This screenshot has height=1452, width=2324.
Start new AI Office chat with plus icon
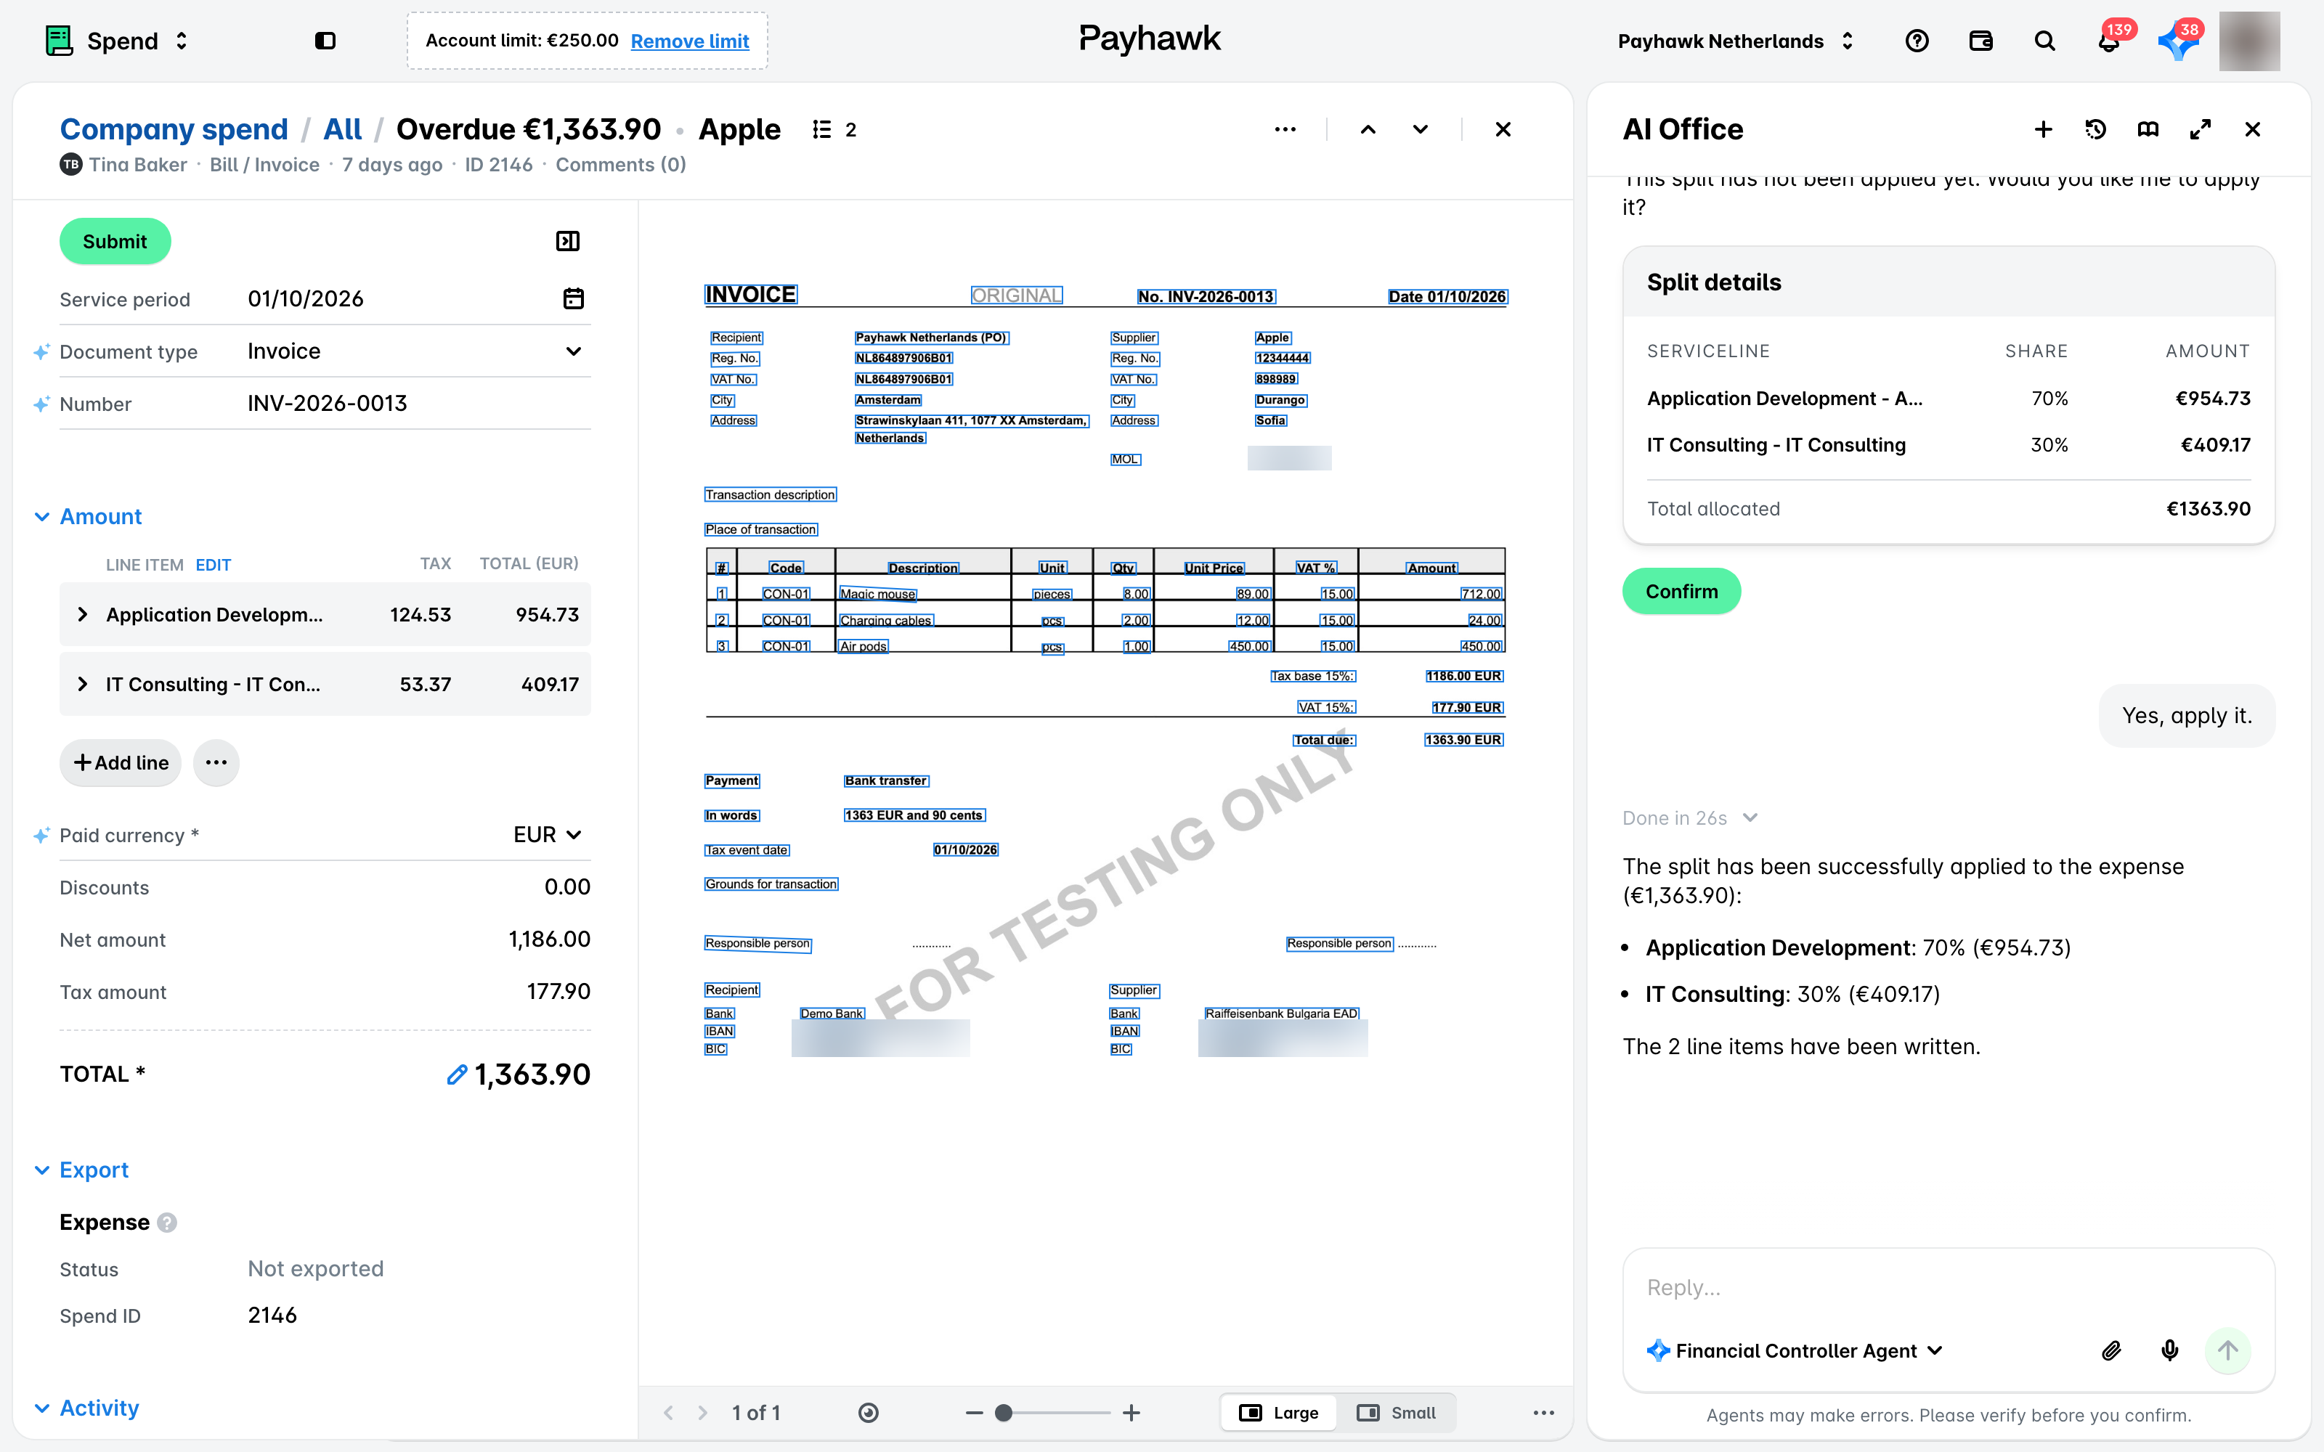(x=2044, y=130)
